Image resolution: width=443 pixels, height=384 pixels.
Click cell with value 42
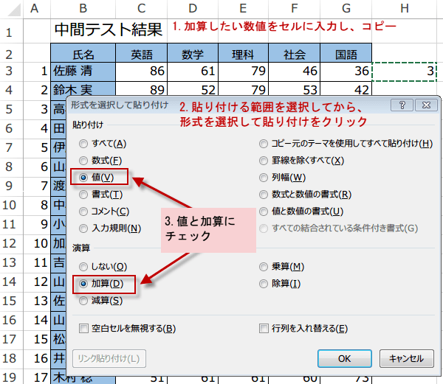tap(346, 90)
